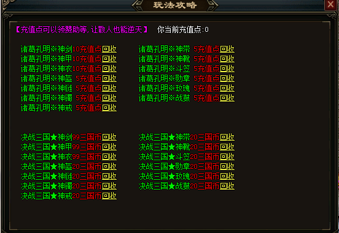Click the item name 决战三国★神剑

click(x=46, y=137)
